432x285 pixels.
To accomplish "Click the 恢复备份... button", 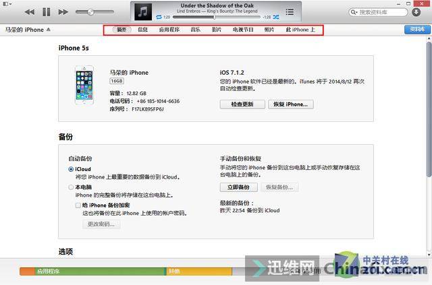I will (279, 187).
